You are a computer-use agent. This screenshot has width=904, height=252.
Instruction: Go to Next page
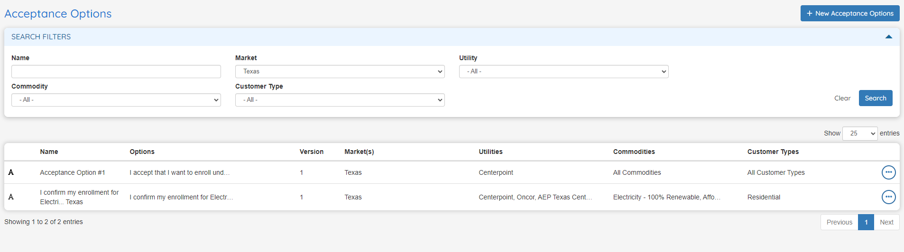tap(886, 222)
